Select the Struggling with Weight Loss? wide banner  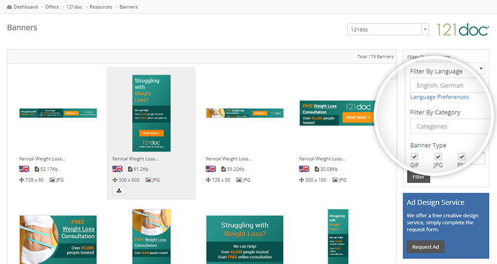[x=245, y=239]
